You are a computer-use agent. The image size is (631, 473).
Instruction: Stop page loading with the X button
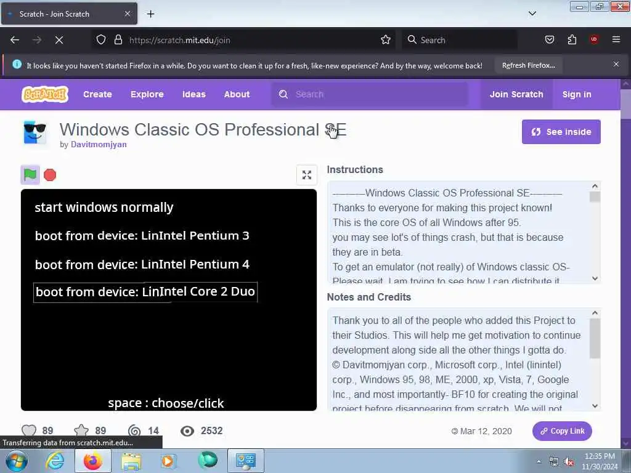[x=59, y=40]
